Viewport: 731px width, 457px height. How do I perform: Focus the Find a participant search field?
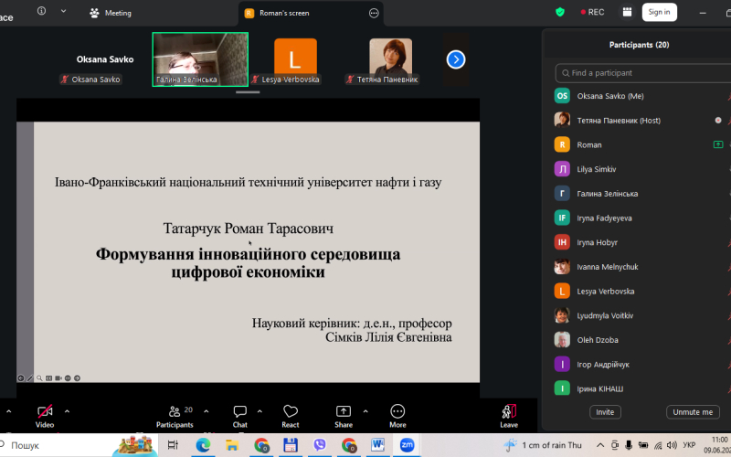[643, 73]
